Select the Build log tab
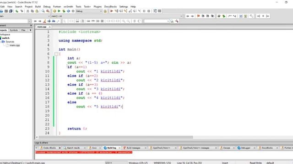The image size is (293, 164). pyautogui.click(x=112, y=148)
